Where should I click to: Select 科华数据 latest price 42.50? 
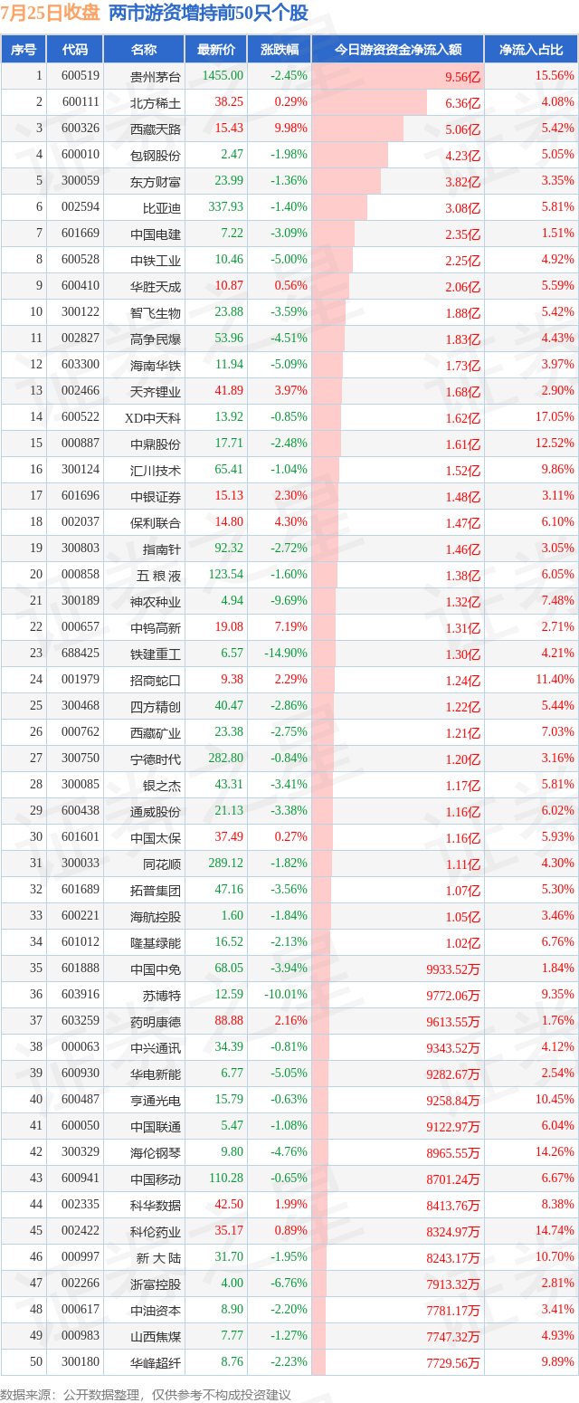tap(229, 1205)
